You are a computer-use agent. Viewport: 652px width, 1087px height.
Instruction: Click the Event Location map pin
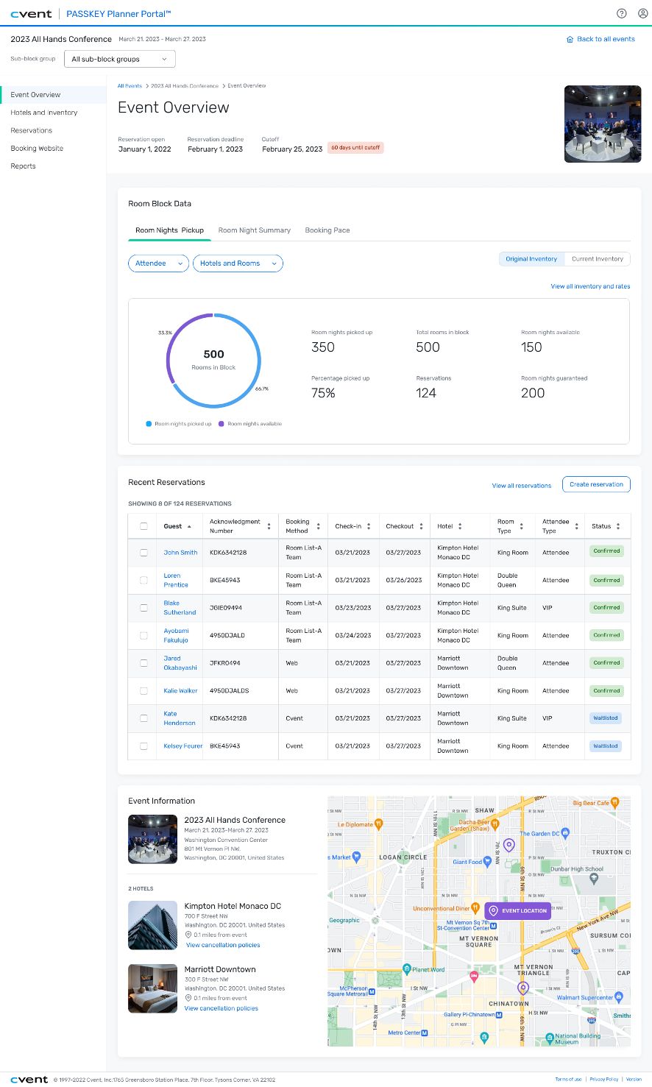(x=493, y=910)
